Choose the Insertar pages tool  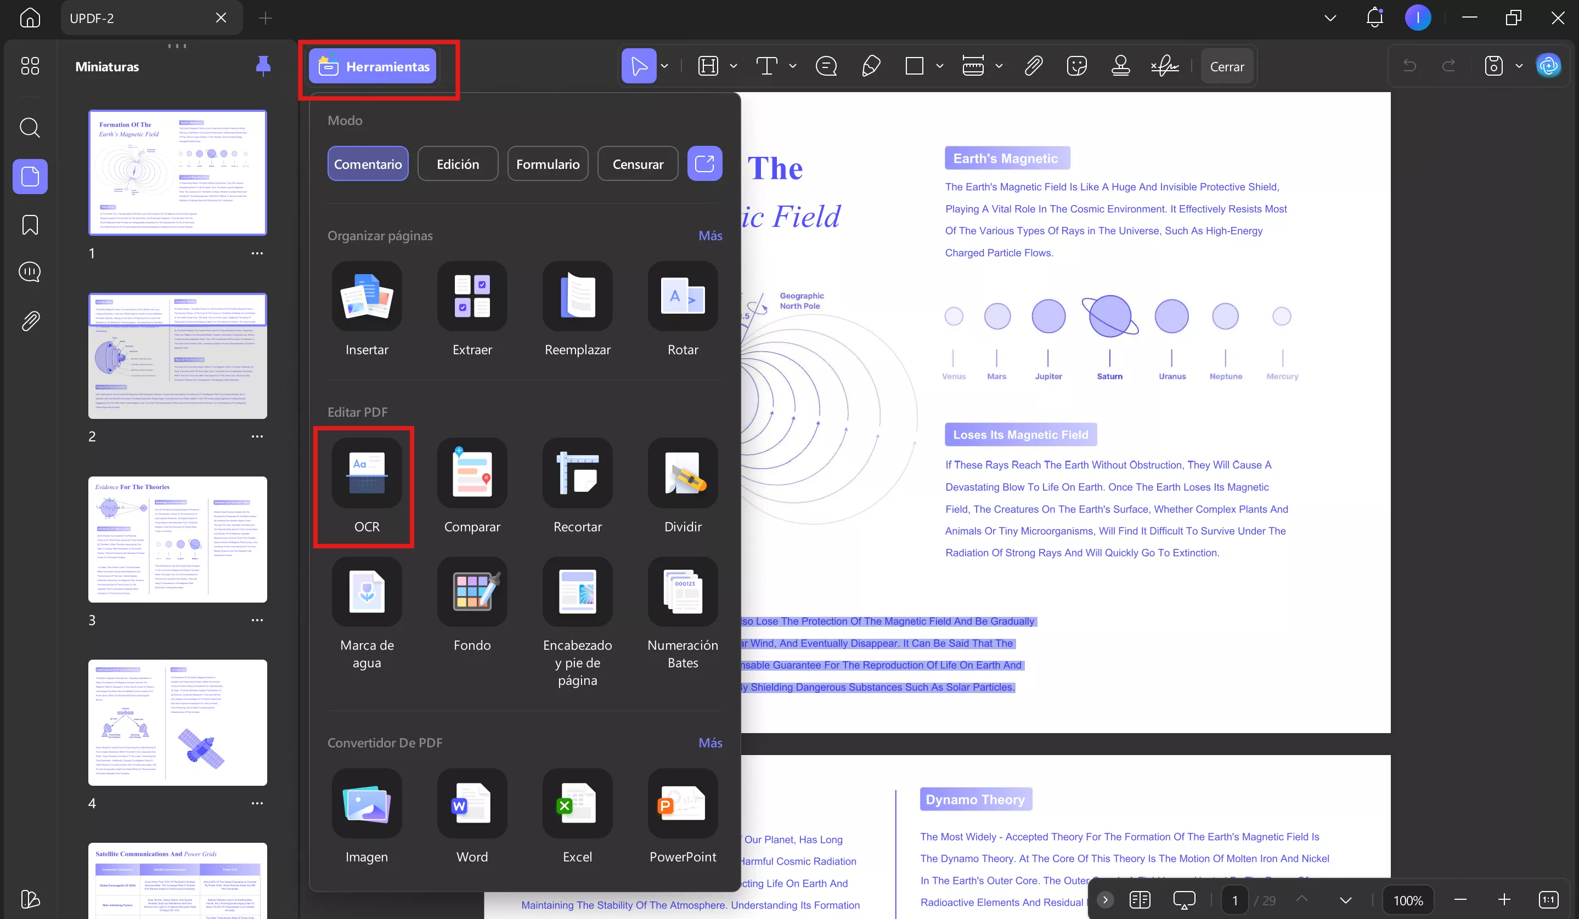(x=366, y=310)
